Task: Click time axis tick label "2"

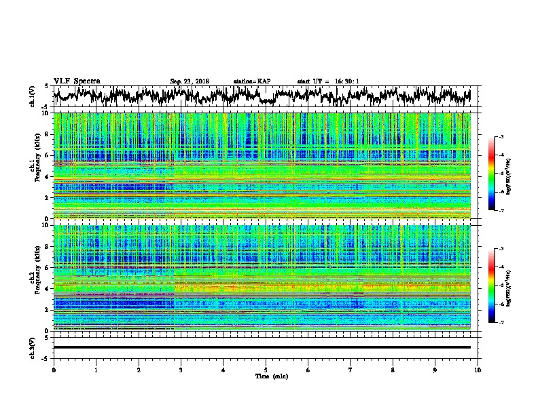Action: [139, 370]
